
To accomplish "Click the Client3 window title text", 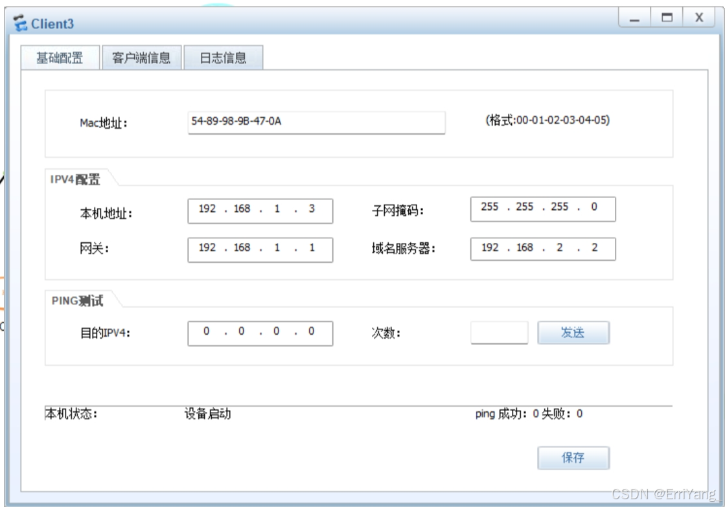I will click(52, 23).
